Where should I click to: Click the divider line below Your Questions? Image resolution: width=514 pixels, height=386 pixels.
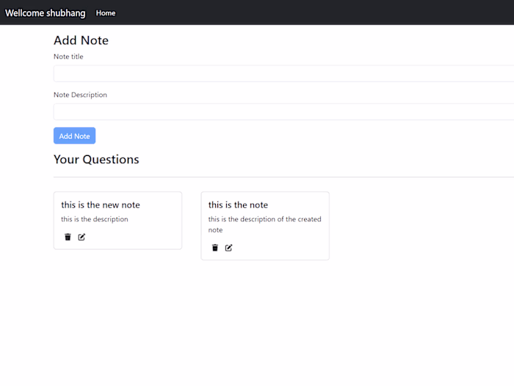pos(283,177)
